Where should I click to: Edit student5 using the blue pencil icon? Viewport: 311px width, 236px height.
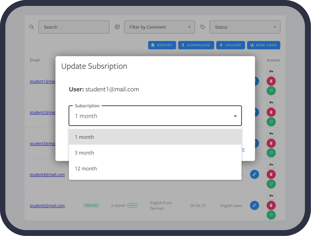pos(254,205)
